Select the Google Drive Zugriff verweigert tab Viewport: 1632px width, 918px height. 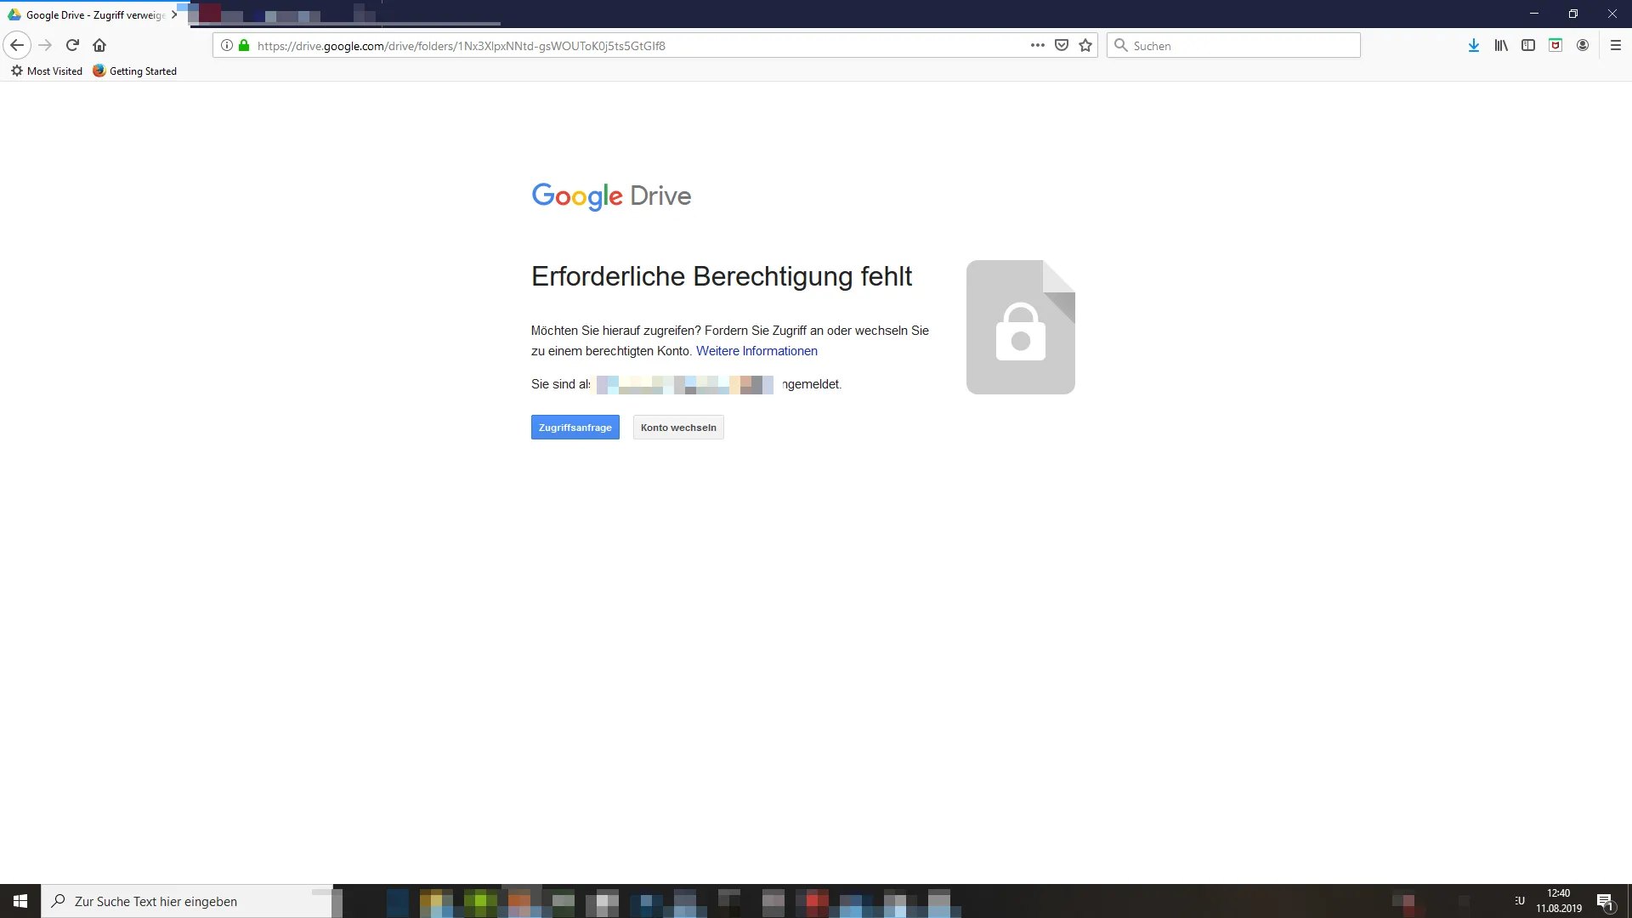pyautogui.click(x=89, y=14)
